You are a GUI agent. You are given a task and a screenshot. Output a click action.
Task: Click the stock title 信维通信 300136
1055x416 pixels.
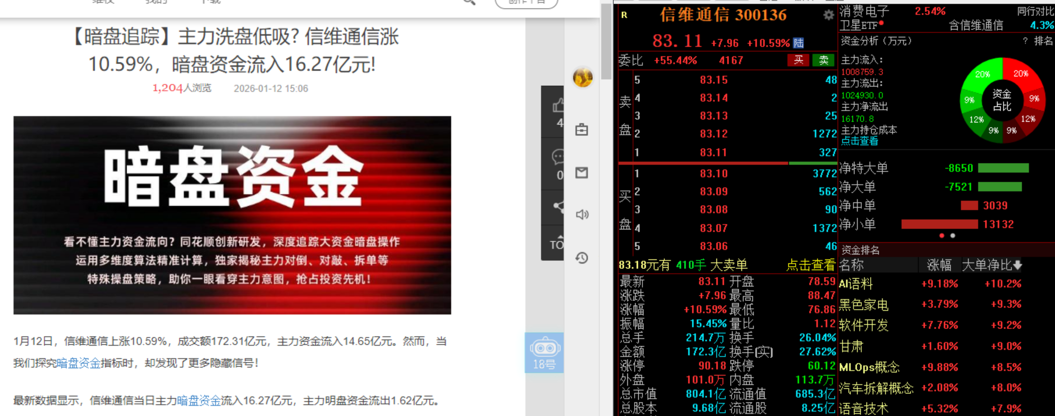click(723, 15)
